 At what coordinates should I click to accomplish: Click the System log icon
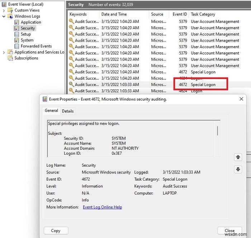(x=16, y=40)
